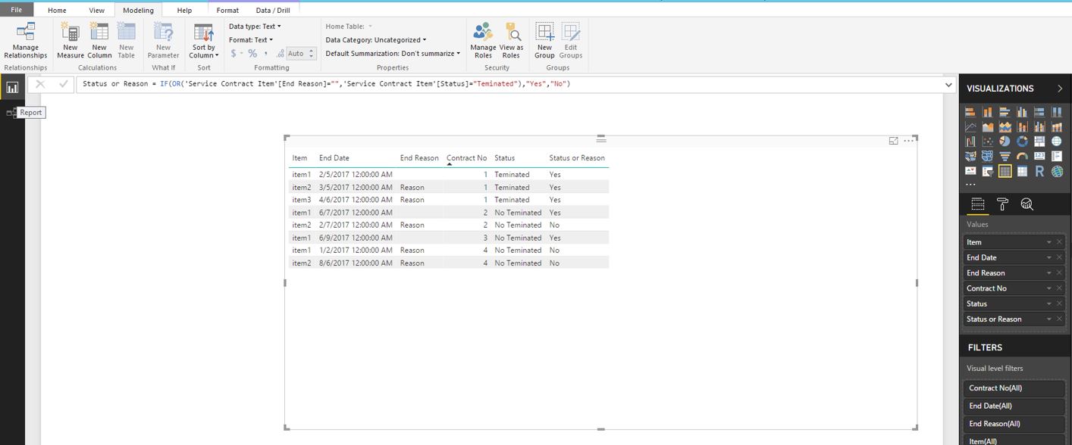This screenshot has width=1072, height=445.
Task: Select the card (123) visual
Action: (1039, 157)
